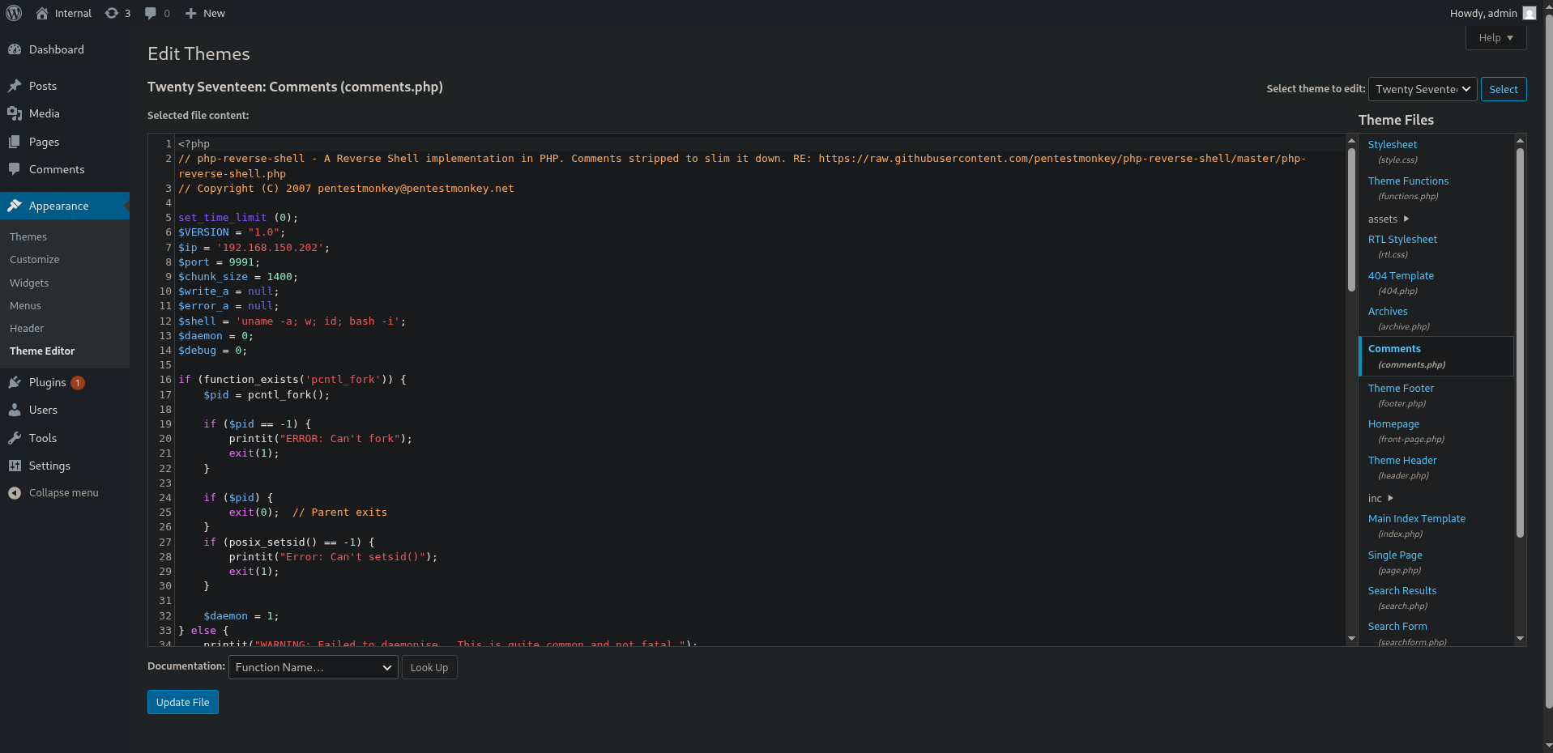
Task: Open the Theme Functions file
Action: click(x=1408, y=181)
